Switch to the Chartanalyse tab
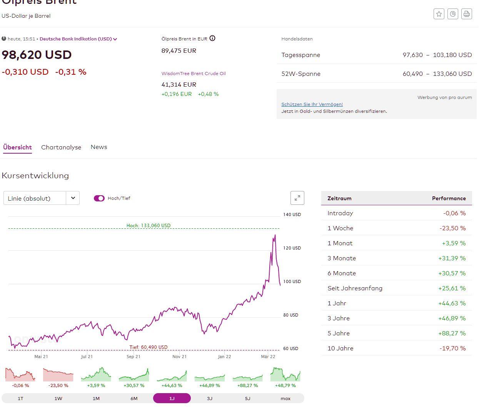Screen dimensions: 479x407 (x=61, y=147)
